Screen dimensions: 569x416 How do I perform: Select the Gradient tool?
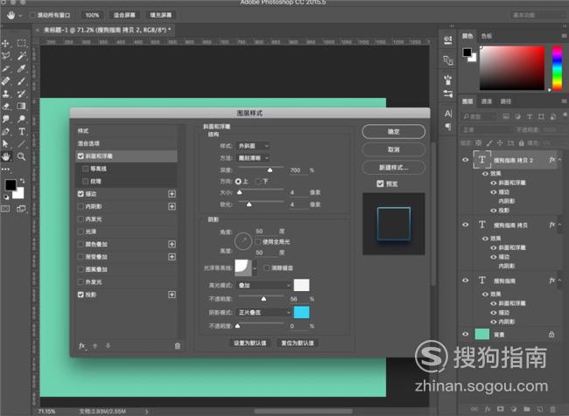click(x=21, y=106)
